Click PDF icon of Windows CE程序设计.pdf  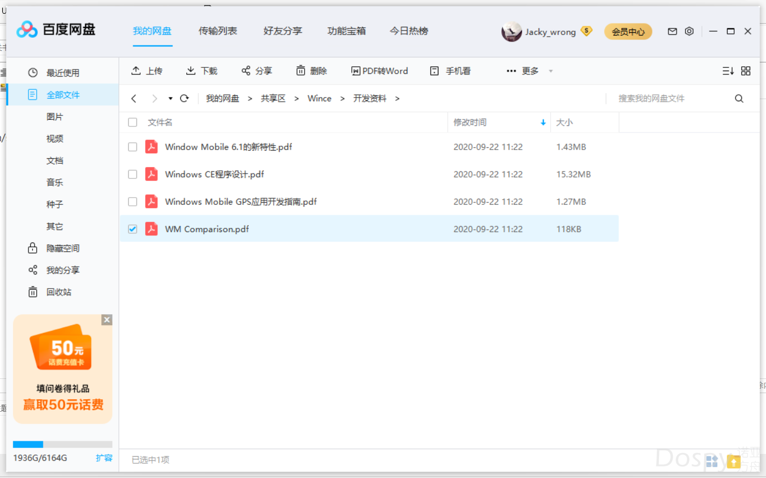click(151, 174)
